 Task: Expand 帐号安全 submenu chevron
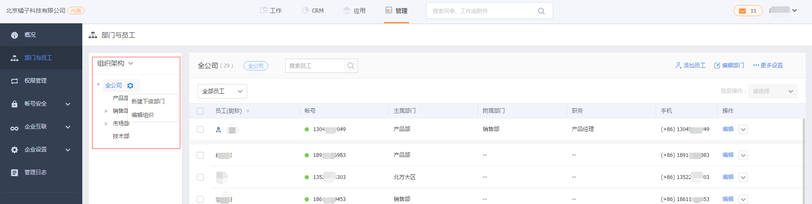coord(68,104)
